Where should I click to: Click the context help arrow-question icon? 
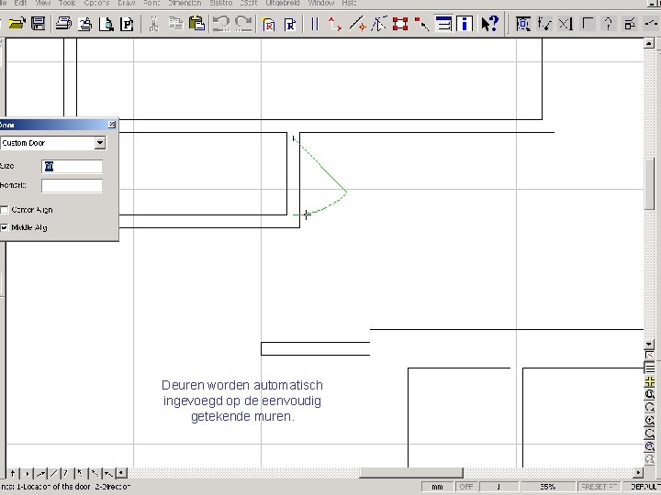[491, 24]
